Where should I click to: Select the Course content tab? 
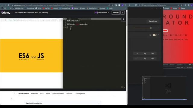[24, 94]
